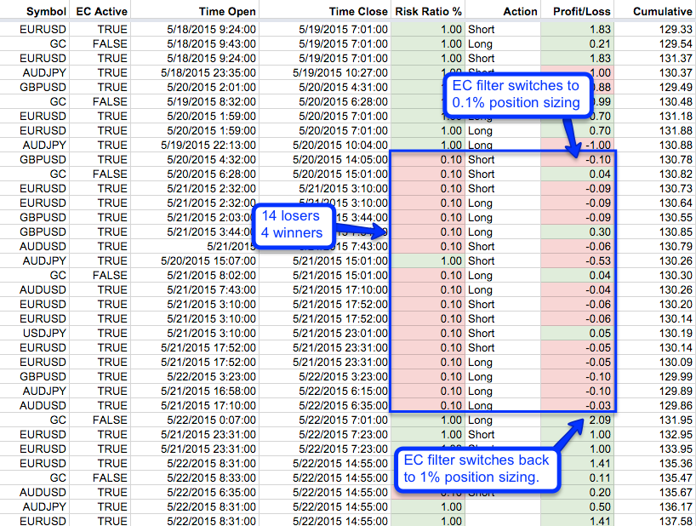696x526 pixels.
Task: Click the 'switches back to 1%' callout
Action: [476, 469]
